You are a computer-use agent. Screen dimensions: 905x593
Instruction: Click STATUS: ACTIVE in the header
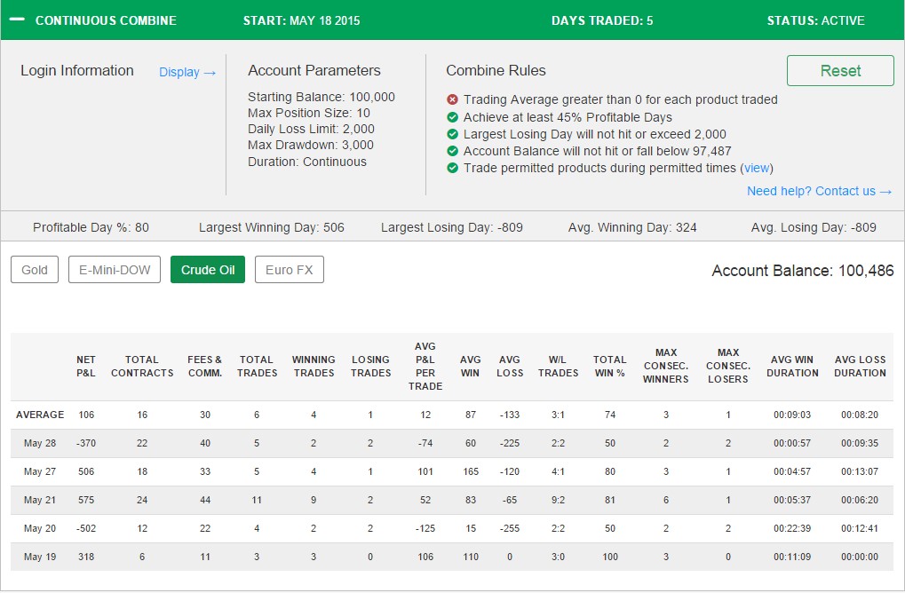click(x=815, y=20)
